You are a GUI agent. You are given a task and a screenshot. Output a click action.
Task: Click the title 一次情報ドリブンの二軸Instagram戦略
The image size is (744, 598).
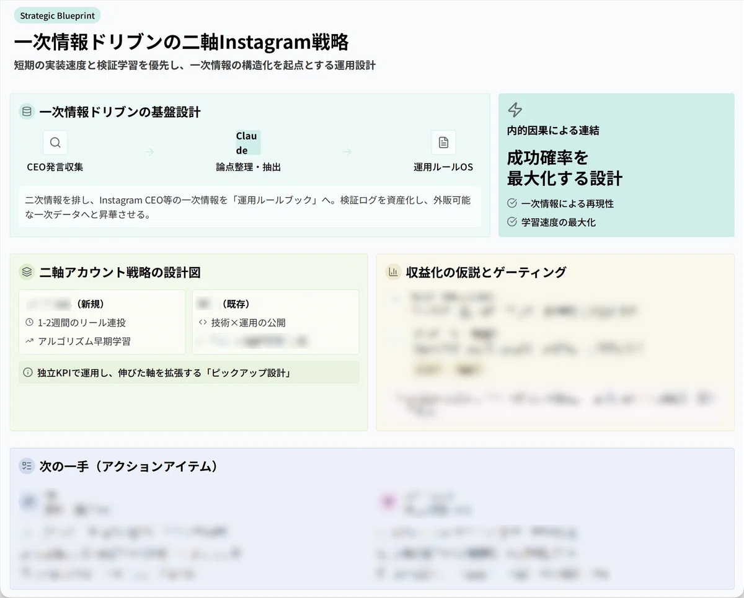182,42
